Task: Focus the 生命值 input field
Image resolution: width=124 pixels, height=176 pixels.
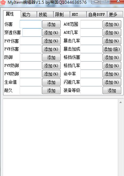Action: pyautogui.click(x=31, y=82)
